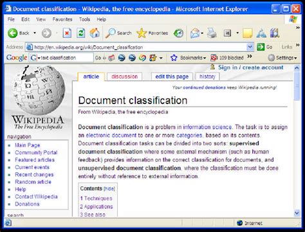Open the History clock icon
Screen dimensions: 305x232
pyautogui.click(x=178, y=33)
